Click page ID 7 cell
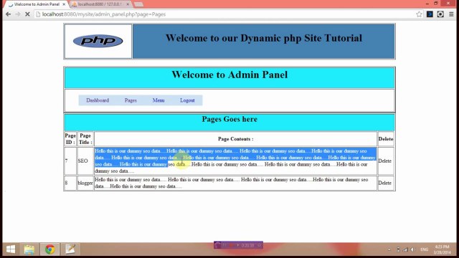The image size is (459, 258). coord(70,161)
